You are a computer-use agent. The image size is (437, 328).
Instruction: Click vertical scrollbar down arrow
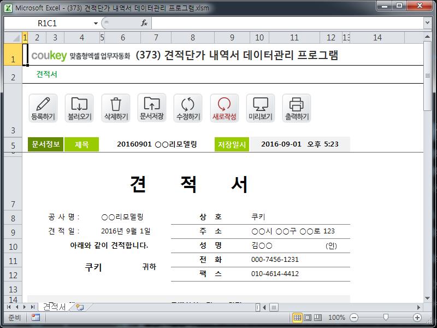(428, 298)
